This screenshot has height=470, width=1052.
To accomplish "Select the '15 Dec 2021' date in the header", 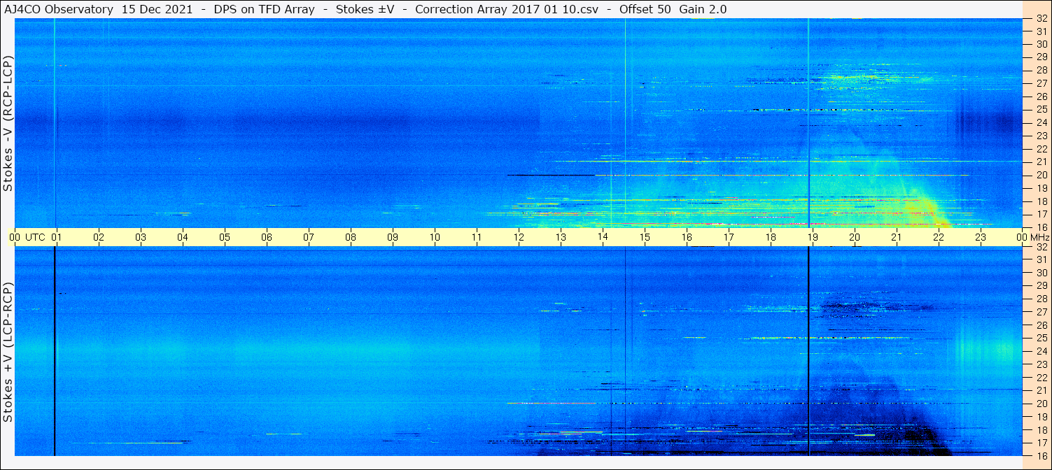I will click(158, 9).
